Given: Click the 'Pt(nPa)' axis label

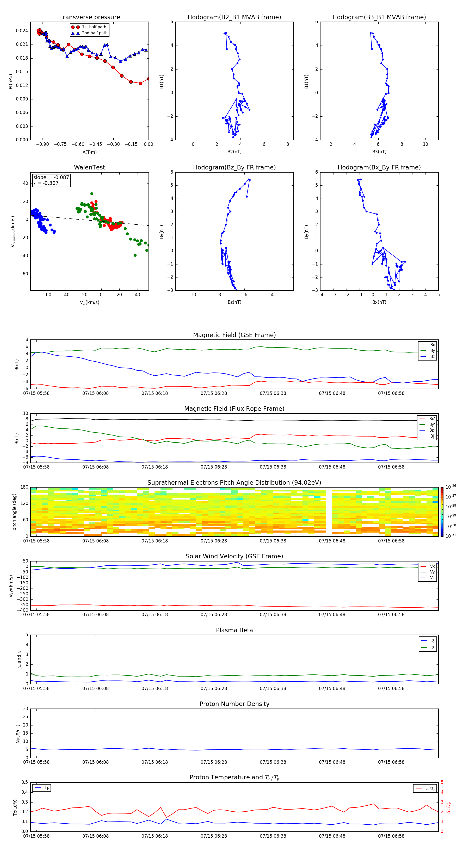Looking at the screenshot, I should (x=11, y=81).
